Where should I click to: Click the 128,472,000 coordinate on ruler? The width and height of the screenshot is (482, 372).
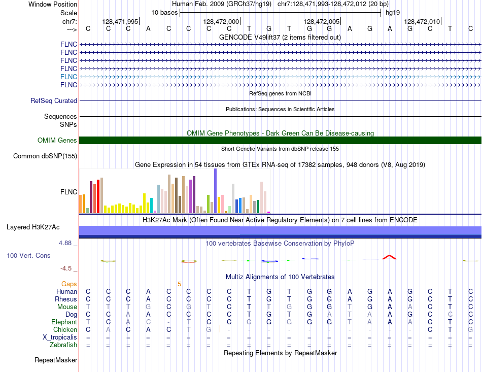tap(221, 21)
